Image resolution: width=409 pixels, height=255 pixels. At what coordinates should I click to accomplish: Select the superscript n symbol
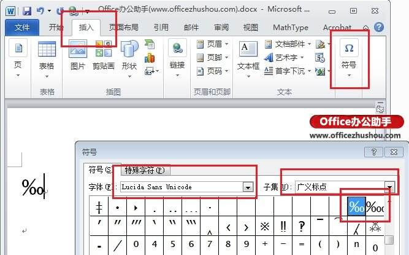[356, 245]
